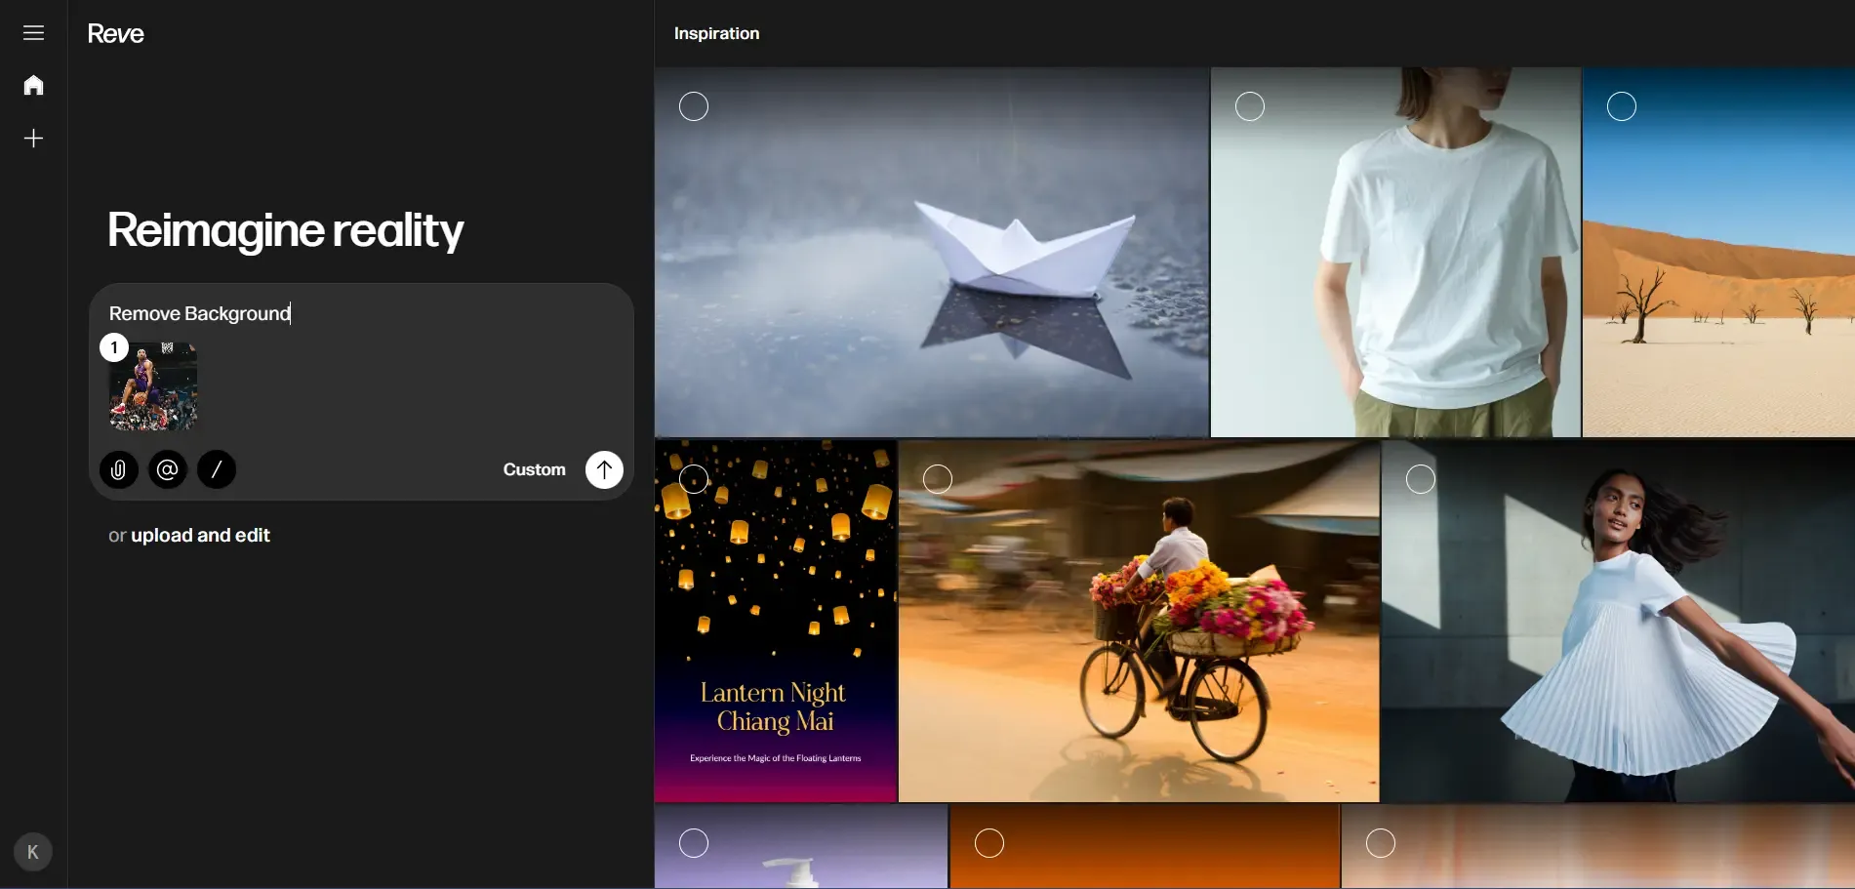
Task: Open the K user avatar
Action: [x=33, y=852]
